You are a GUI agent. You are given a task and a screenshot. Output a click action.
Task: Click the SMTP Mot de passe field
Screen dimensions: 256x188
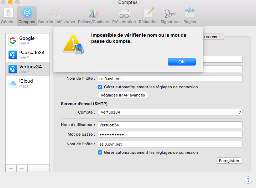170,135
